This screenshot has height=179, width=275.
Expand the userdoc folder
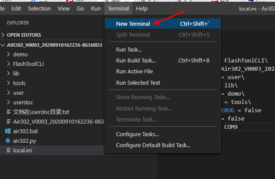(52, 102)
